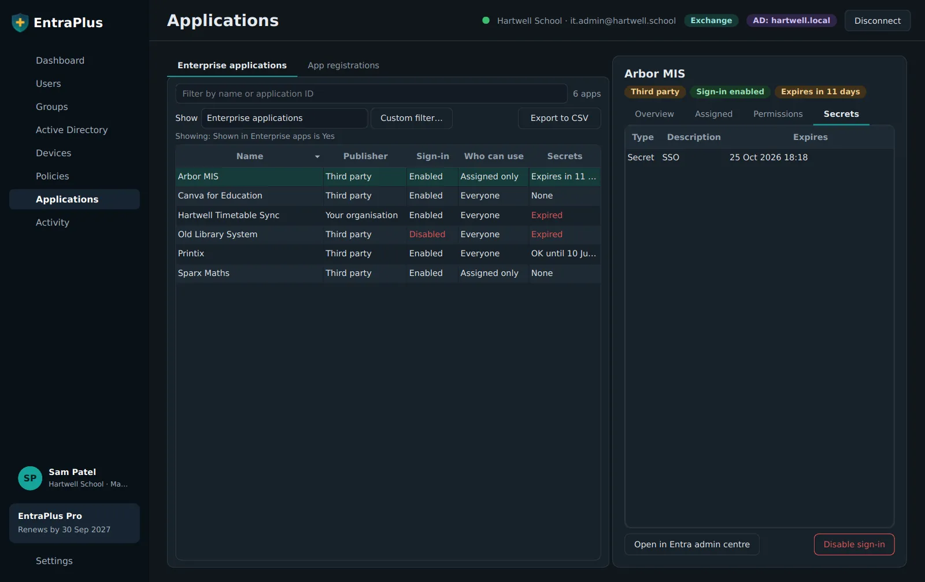925x582 pixels.
Task: Open the Show Enterprise applications dropdown
Action: [x=284, y=118]
